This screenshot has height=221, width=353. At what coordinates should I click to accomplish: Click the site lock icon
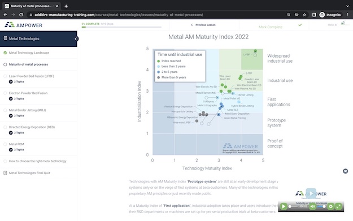click(31, 15)
